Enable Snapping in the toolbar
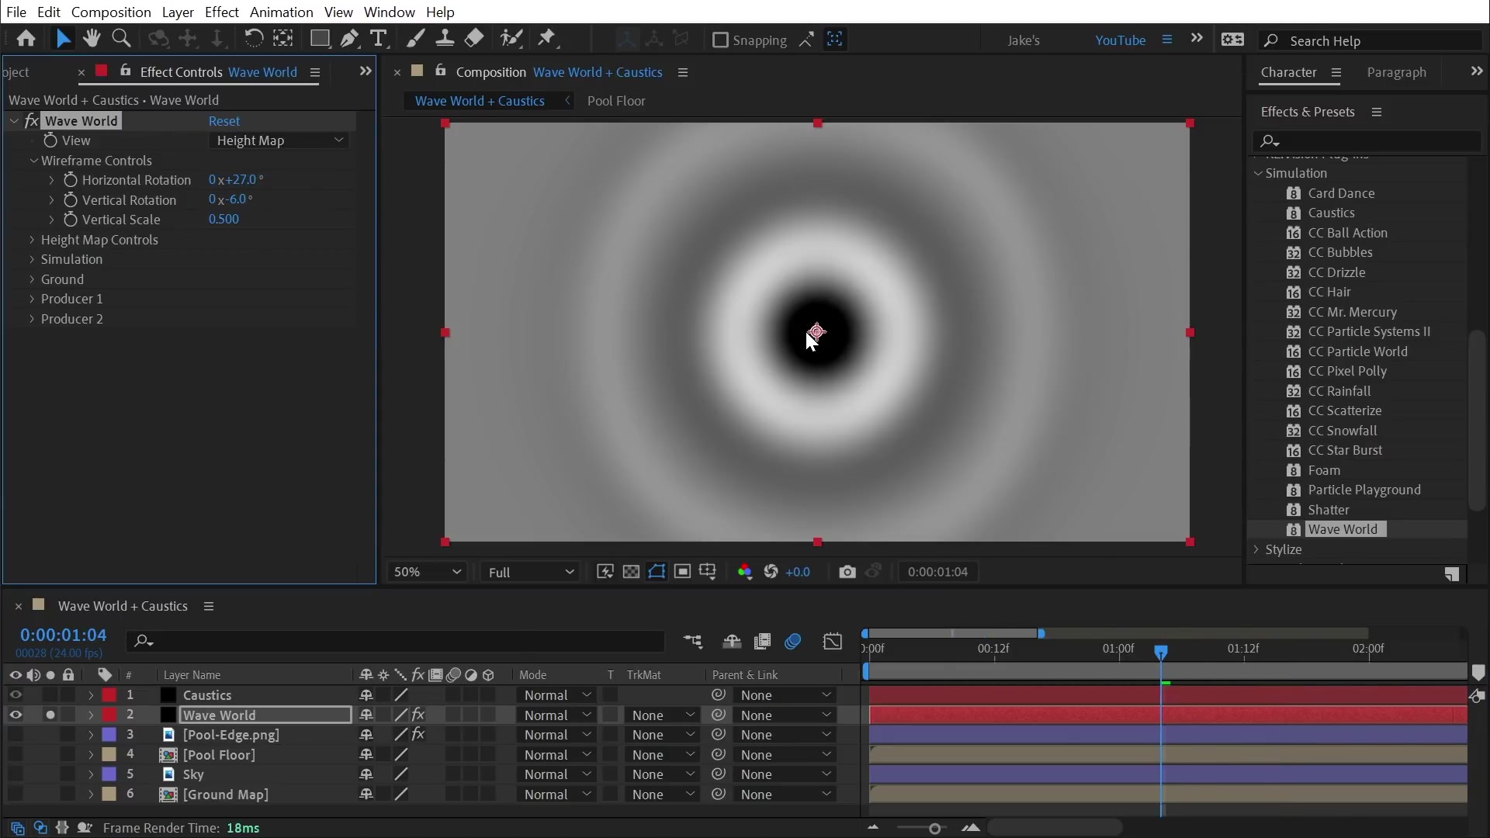1490x838 pixels. (722, 41)
